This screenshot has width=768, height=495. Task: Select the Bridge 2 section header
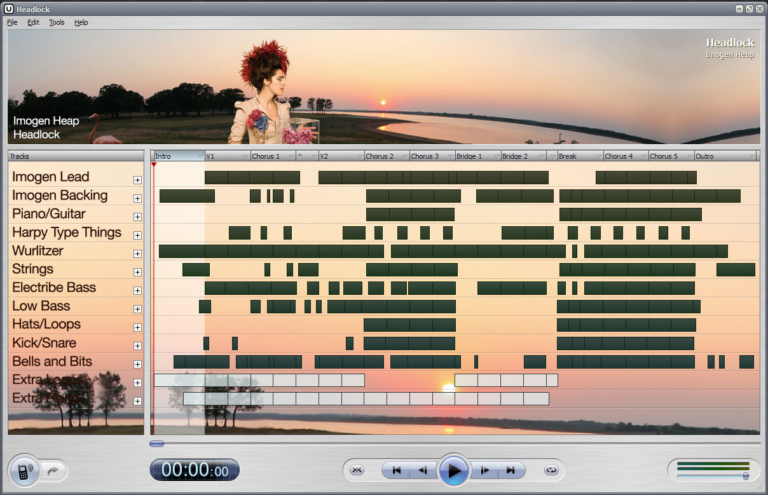pyautogui.click(x=524, y=156)
